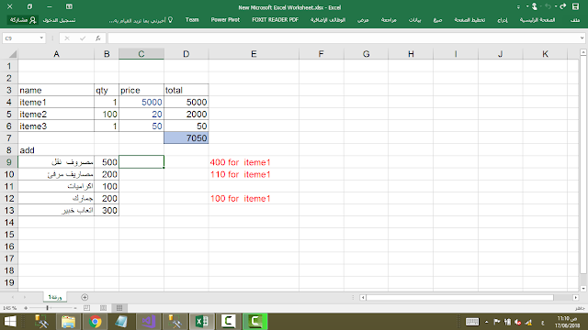Click the Save icon in the title bar

tap(576, 6)
